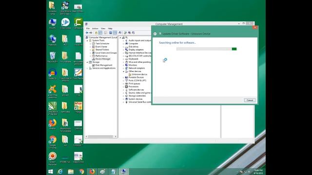Select Keyboards in device list
This screenshot has width=312, height=175.
[133, 59]
